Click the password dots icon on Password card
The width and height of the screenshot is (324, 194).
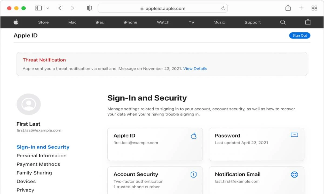[x=294, y=135]
